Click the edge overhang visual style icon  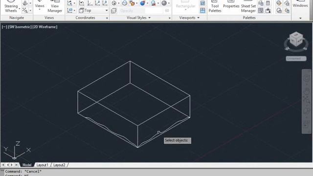pyautogui.click(x=153, y=3)
